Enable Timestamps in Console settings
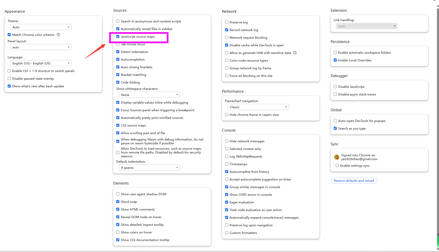The height and width of the screenshot is (252, 439). click(x=227, y=164)
